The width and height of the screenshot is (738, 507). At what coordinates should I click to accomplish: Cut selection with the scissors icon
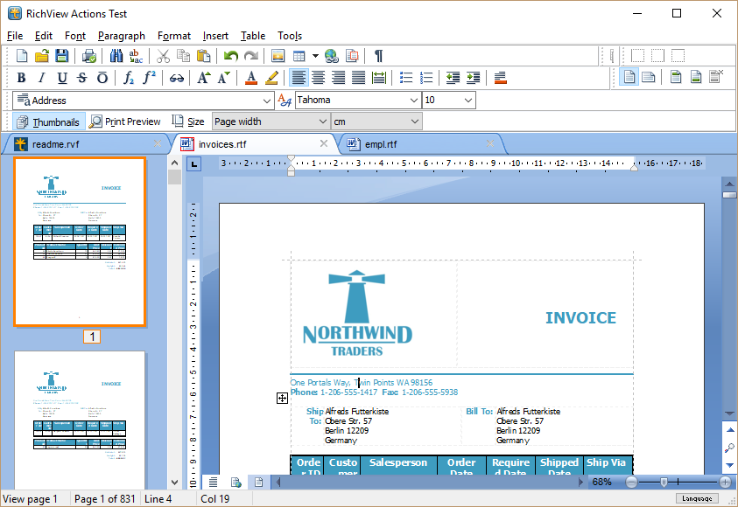pyautogui.click(x=163, y=56)
